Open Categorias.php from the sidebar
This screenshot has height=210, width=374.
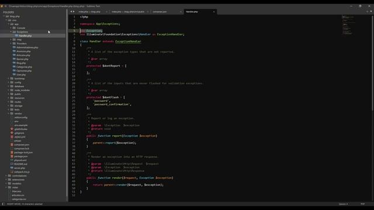25,67
